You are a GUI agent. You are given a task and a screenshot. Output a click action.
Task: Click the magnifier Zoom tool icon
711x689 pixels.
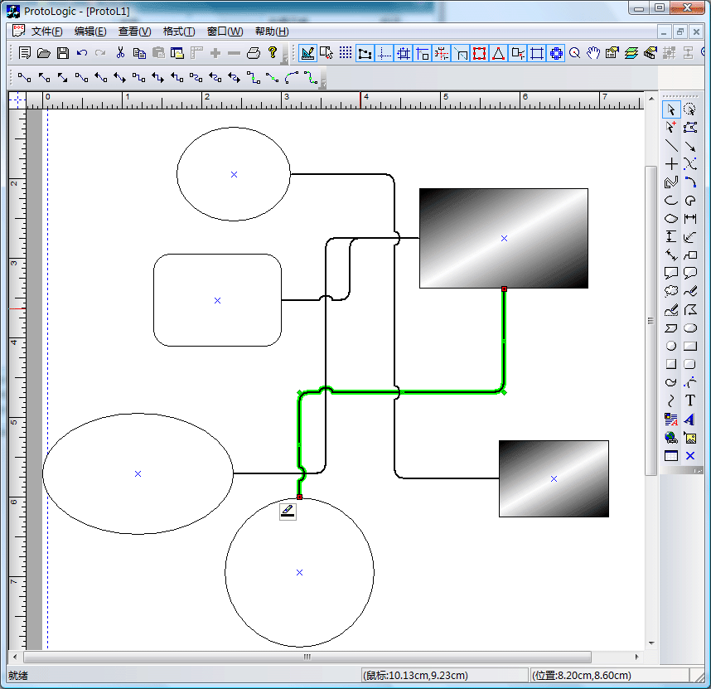click(x=574, y=53)
